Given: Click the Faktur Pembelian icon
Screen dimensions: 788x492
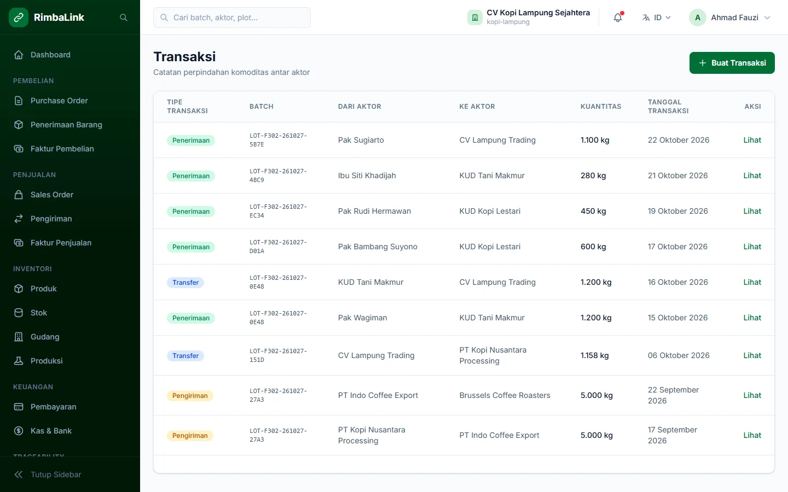Looking at the screenshot, I should click(x=19, y=149).
